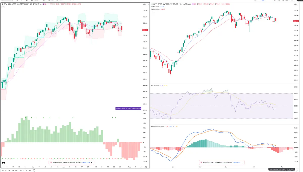Click the SPY symbol logo on left chart
This screenshot has height=172, width=303.
2,4
